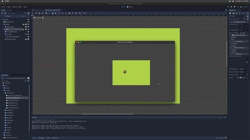Screen dimensions: 250x140
Task: Open the script attached to Player node
Action: point(26,24)
